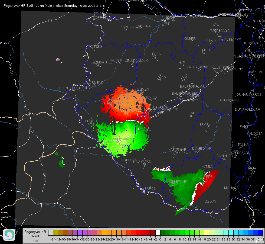This screenshot has height=244, width=265.
Task: Click the SARBOGARD city label
Action: (228, 100)
